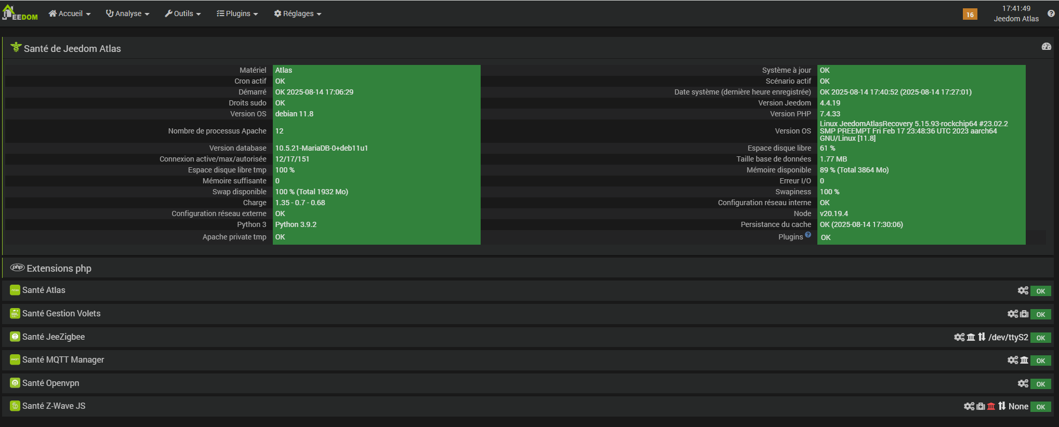Click the Z-Wave JS up-down arrows icon
The image size is (1059, 427).
coord(1002,406)
